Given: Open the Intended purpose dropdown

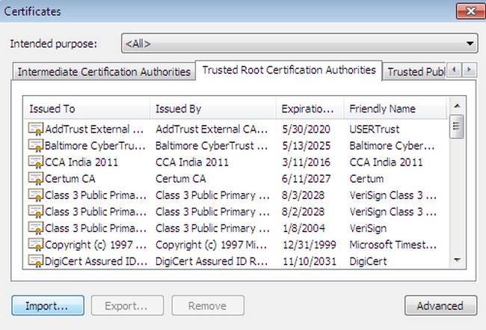Looking at the screenshot, I should coord(299,43).
